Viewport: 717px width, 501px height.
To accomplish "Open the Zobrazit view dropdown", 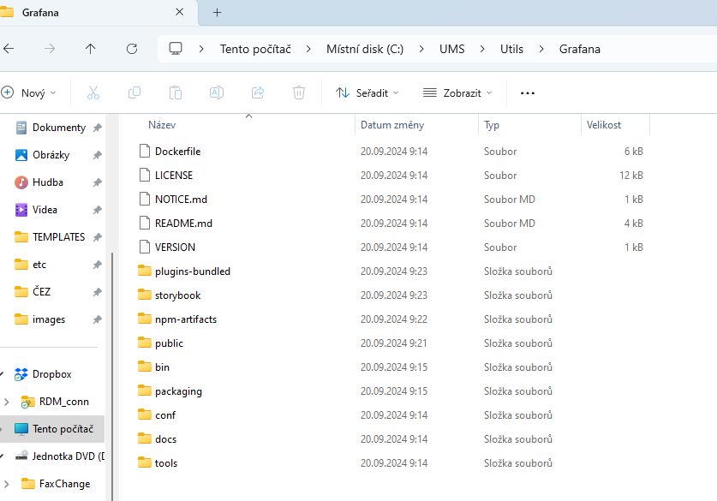I will [459, 92].
